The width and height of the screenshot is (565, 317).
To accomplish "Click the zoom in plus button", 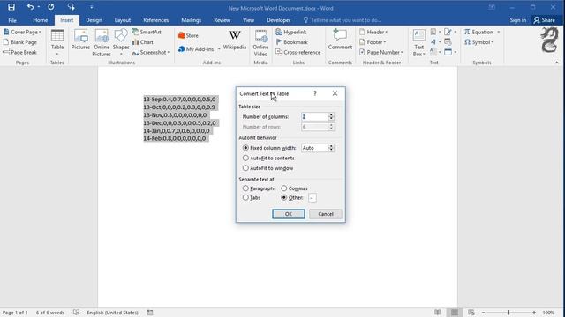I will 534,313.
